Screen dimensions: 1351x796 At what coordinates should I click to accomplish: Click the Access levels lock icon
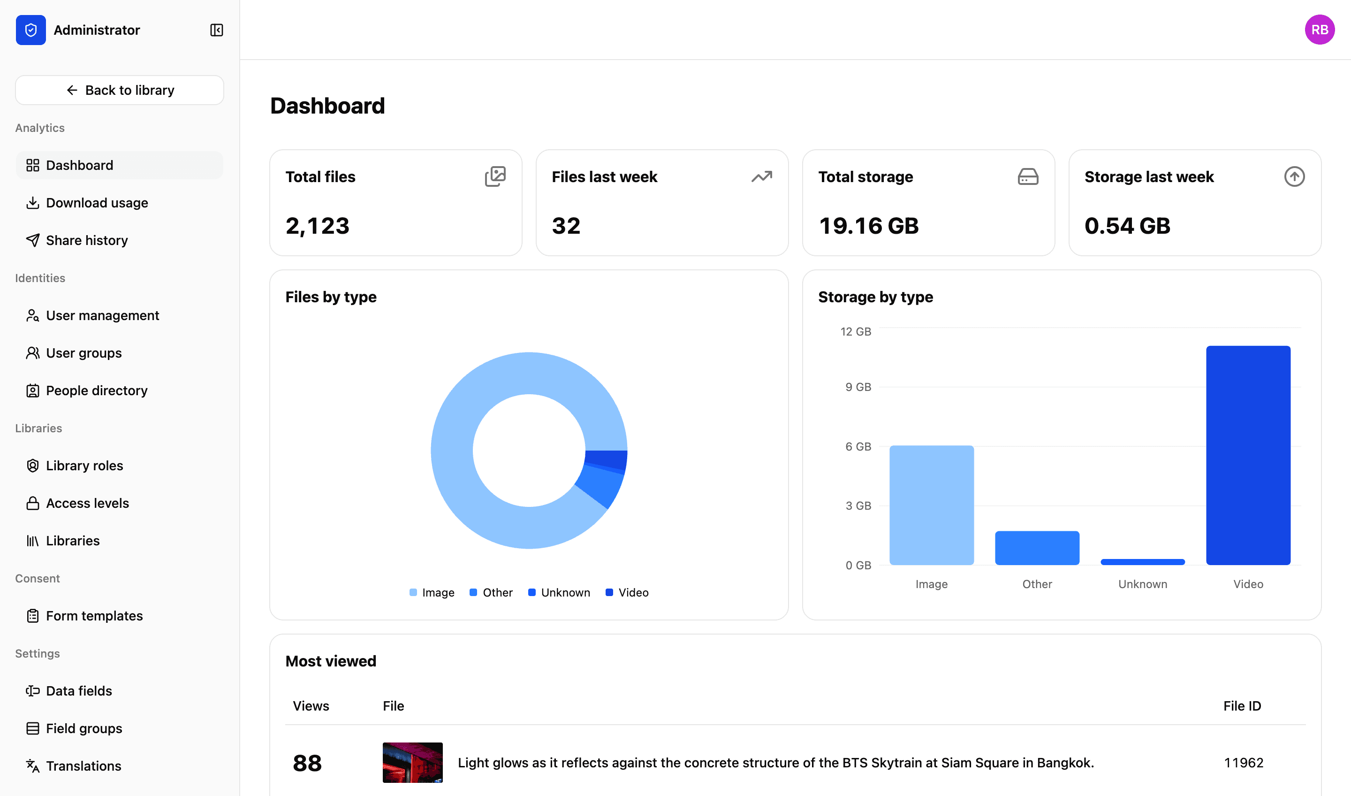tap(33, 503)
